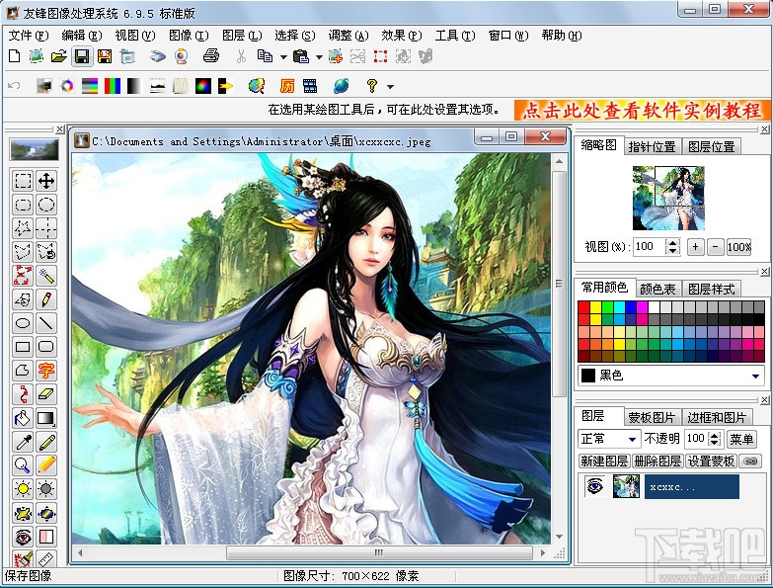This screenshot has width=773, height=588.
Task: Open the 黑色 color name dropdown
Action: coord(755,376)
